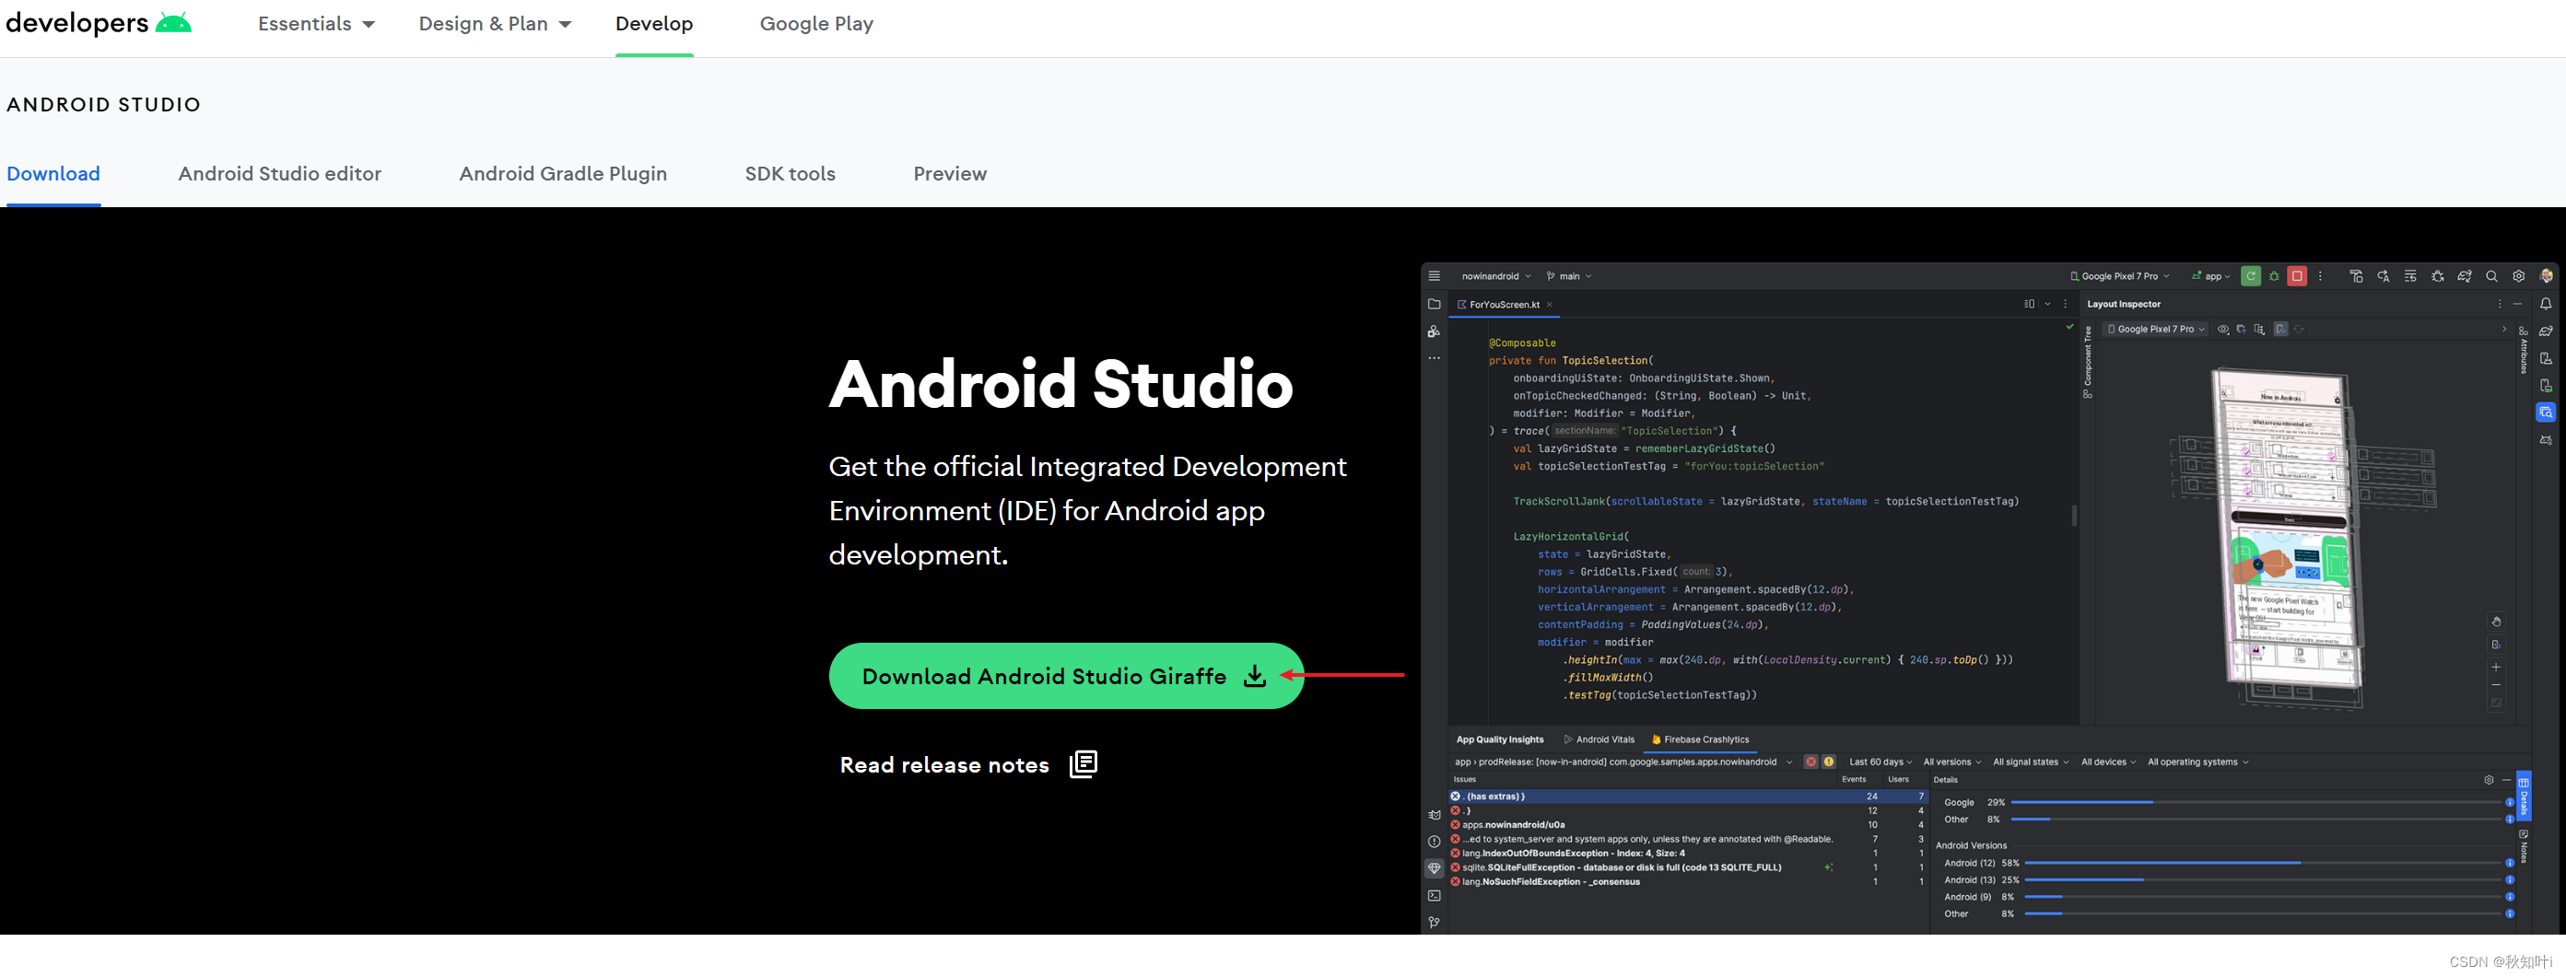
Task: Select the Firebase Crashlytics tab
Action: coord(1699,739)
